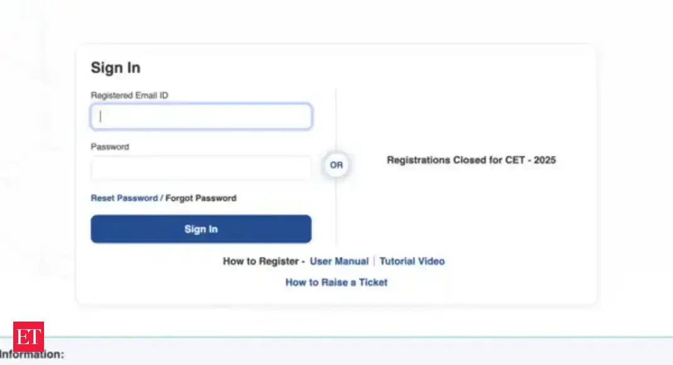Click the Registered Email ID label
This screenshot has height=365, width=673.
click(x=130, y=96)
